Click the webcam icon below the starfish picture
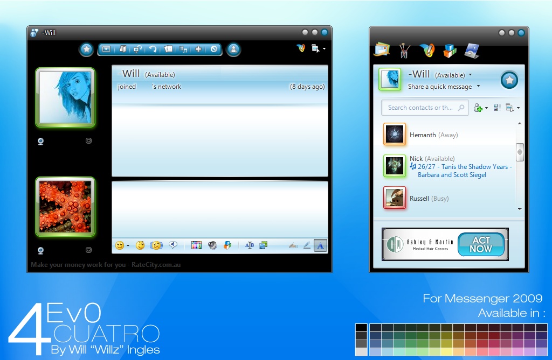The height and width of the screenshot is (360, 552). coord(41,250)
